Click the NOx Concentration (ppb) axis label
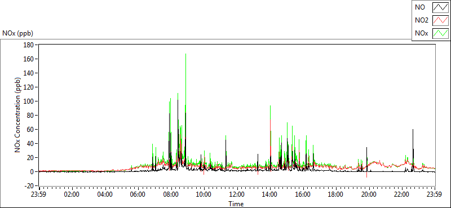This screenshot has height=208, width=451. point(18,115)
